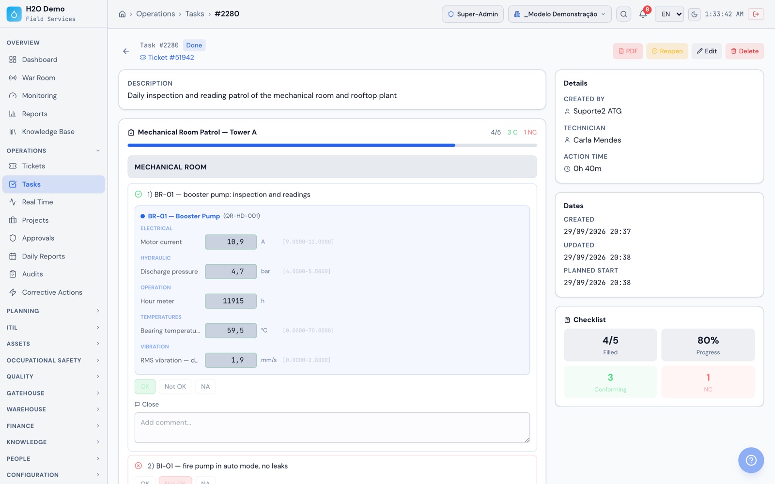775x484 pixels.
Task: Expand the ASSETS sidebar section
Action: (x=53, y=344)
